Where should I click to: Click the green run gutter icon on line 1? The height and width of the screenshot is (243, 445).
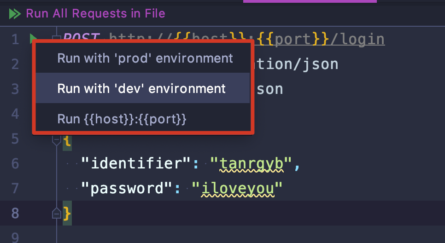[33, 37]
